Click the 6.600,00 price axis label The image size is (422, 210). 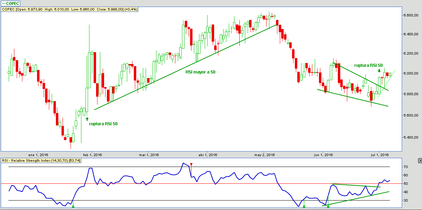point(411,15)
